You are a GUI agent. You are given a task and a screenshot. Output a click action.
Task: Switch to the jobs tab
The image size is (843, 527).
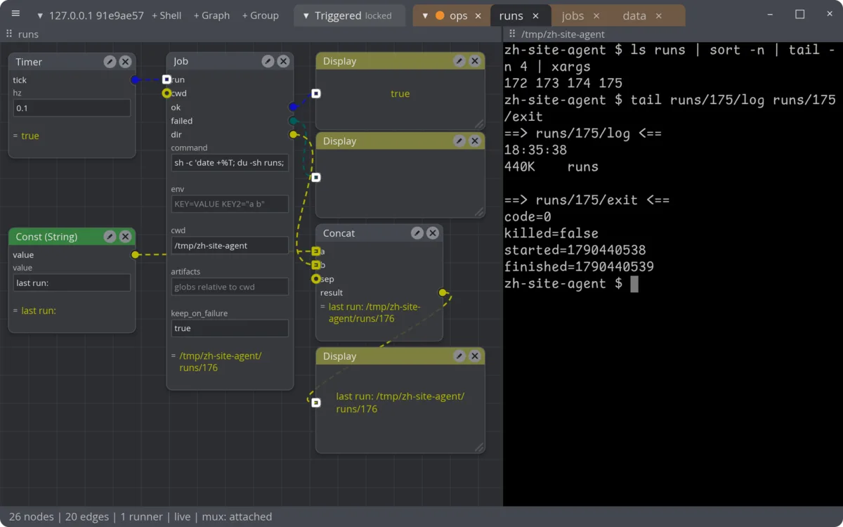point(573,15)
